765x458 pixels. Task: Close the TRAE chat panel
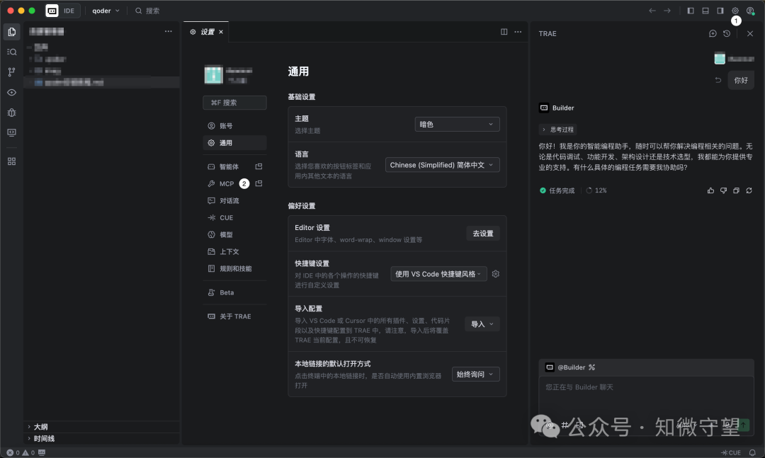point(750,34)
